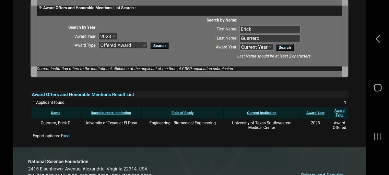Screen dimensions: 389x175
Task: Click the Current Institution definition note
Action: click(135, 69)
